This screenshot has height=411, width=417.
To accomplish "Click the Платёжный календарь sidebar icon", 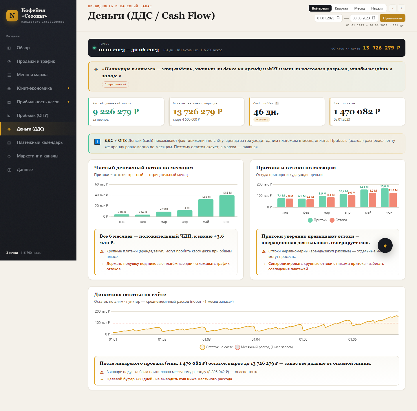I will click(x=9, y=143).
